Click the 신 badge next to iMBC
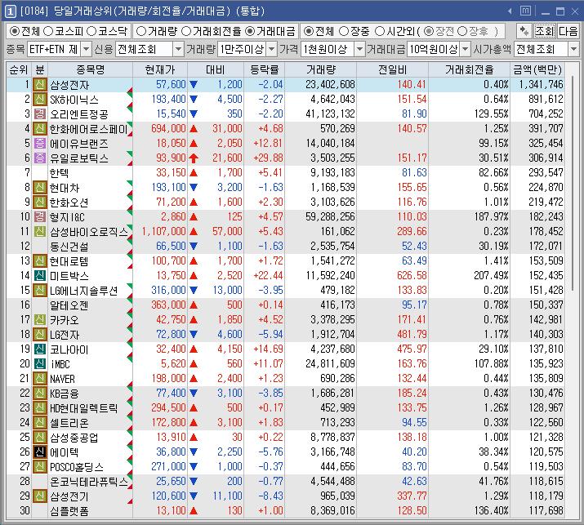Screen dimensions: 584x525 click(40, 364)
